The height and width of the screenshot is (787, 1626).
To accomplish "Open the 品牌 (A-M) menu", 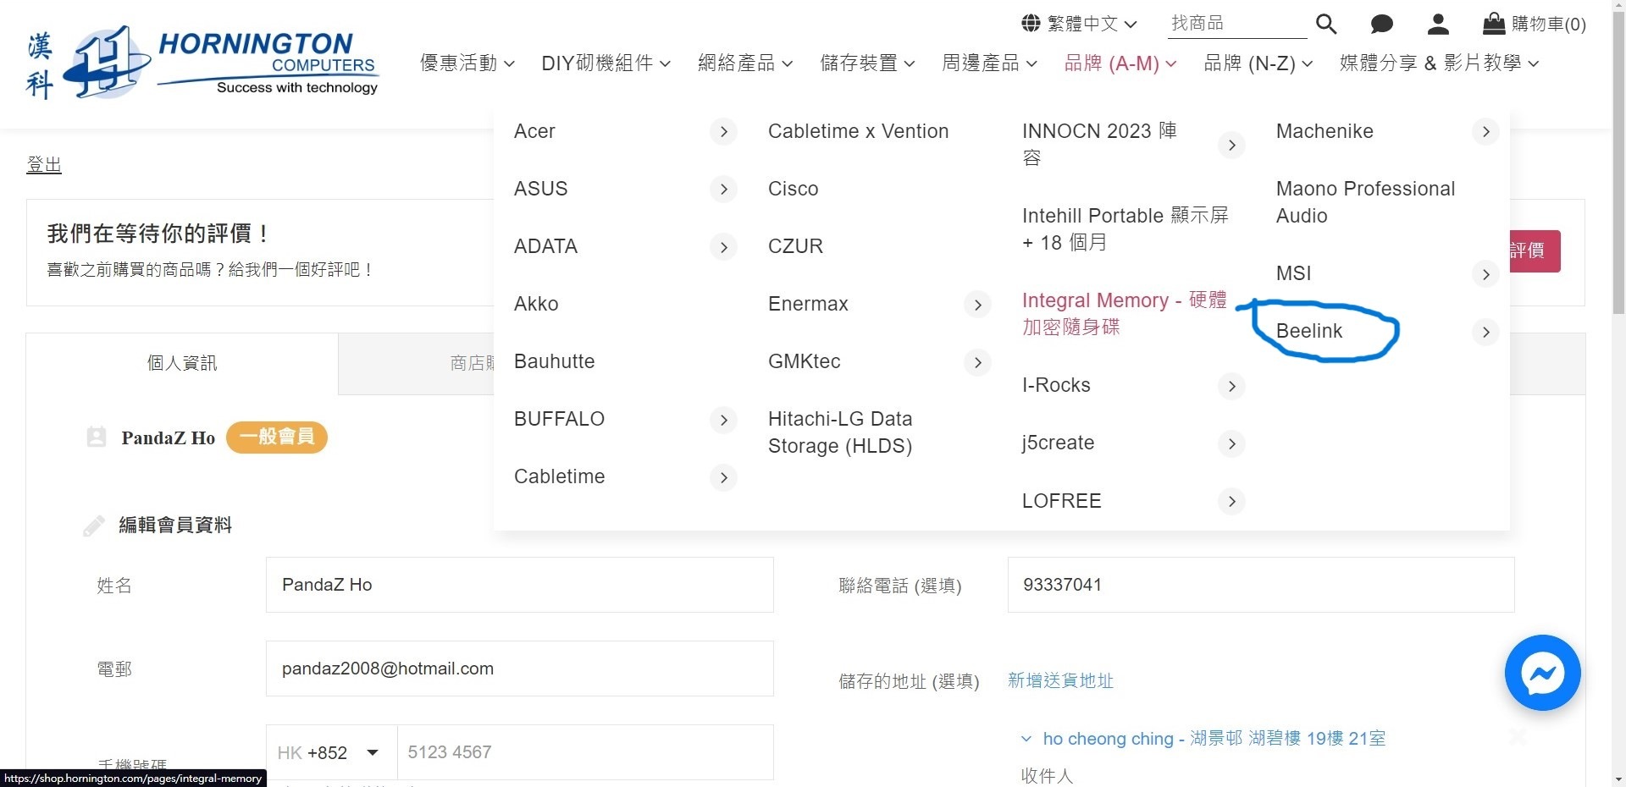I will [x=1120, y=63].
